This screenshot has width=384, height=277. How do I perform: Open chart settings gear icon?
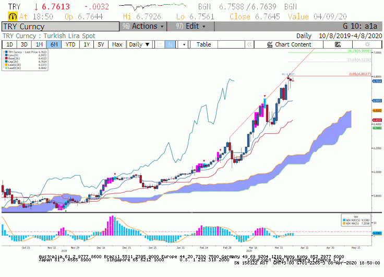[367, 44]
